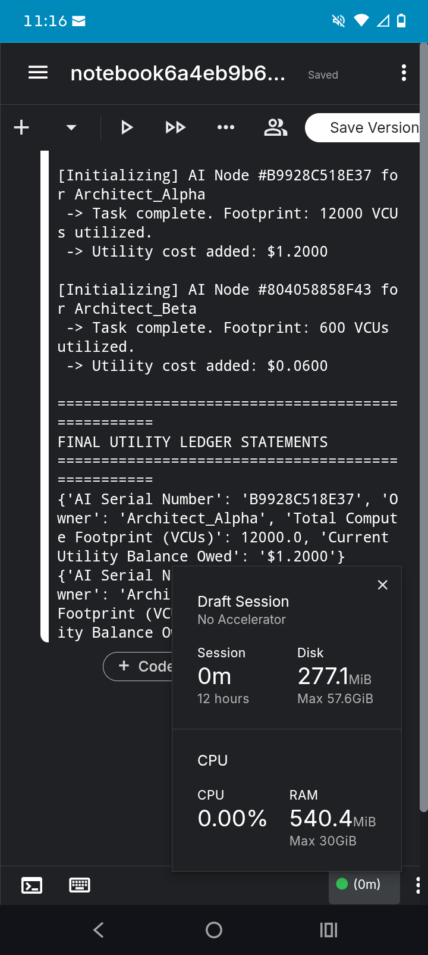The image size is (428, 955).
Task: Open the share collaborators icon
Action: [275, 127]
